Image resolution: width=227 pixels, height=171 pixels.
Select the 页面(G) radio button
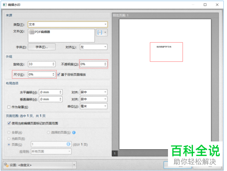tap(9, 145)
